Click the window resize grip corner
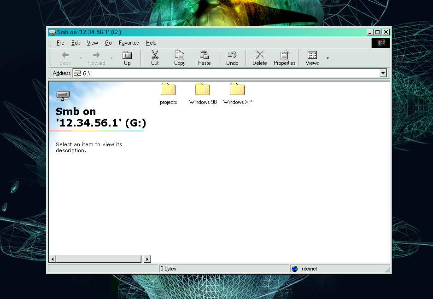 (388, 270)
